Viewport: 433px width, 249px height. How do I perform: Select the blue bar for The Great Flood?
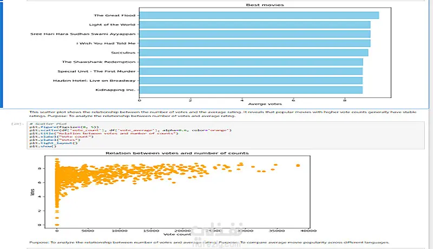(259, 16)
